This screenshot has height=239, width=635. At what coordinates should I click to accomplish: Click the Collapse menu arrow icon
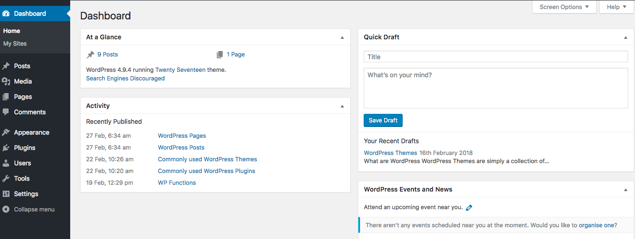pos(6,209)
